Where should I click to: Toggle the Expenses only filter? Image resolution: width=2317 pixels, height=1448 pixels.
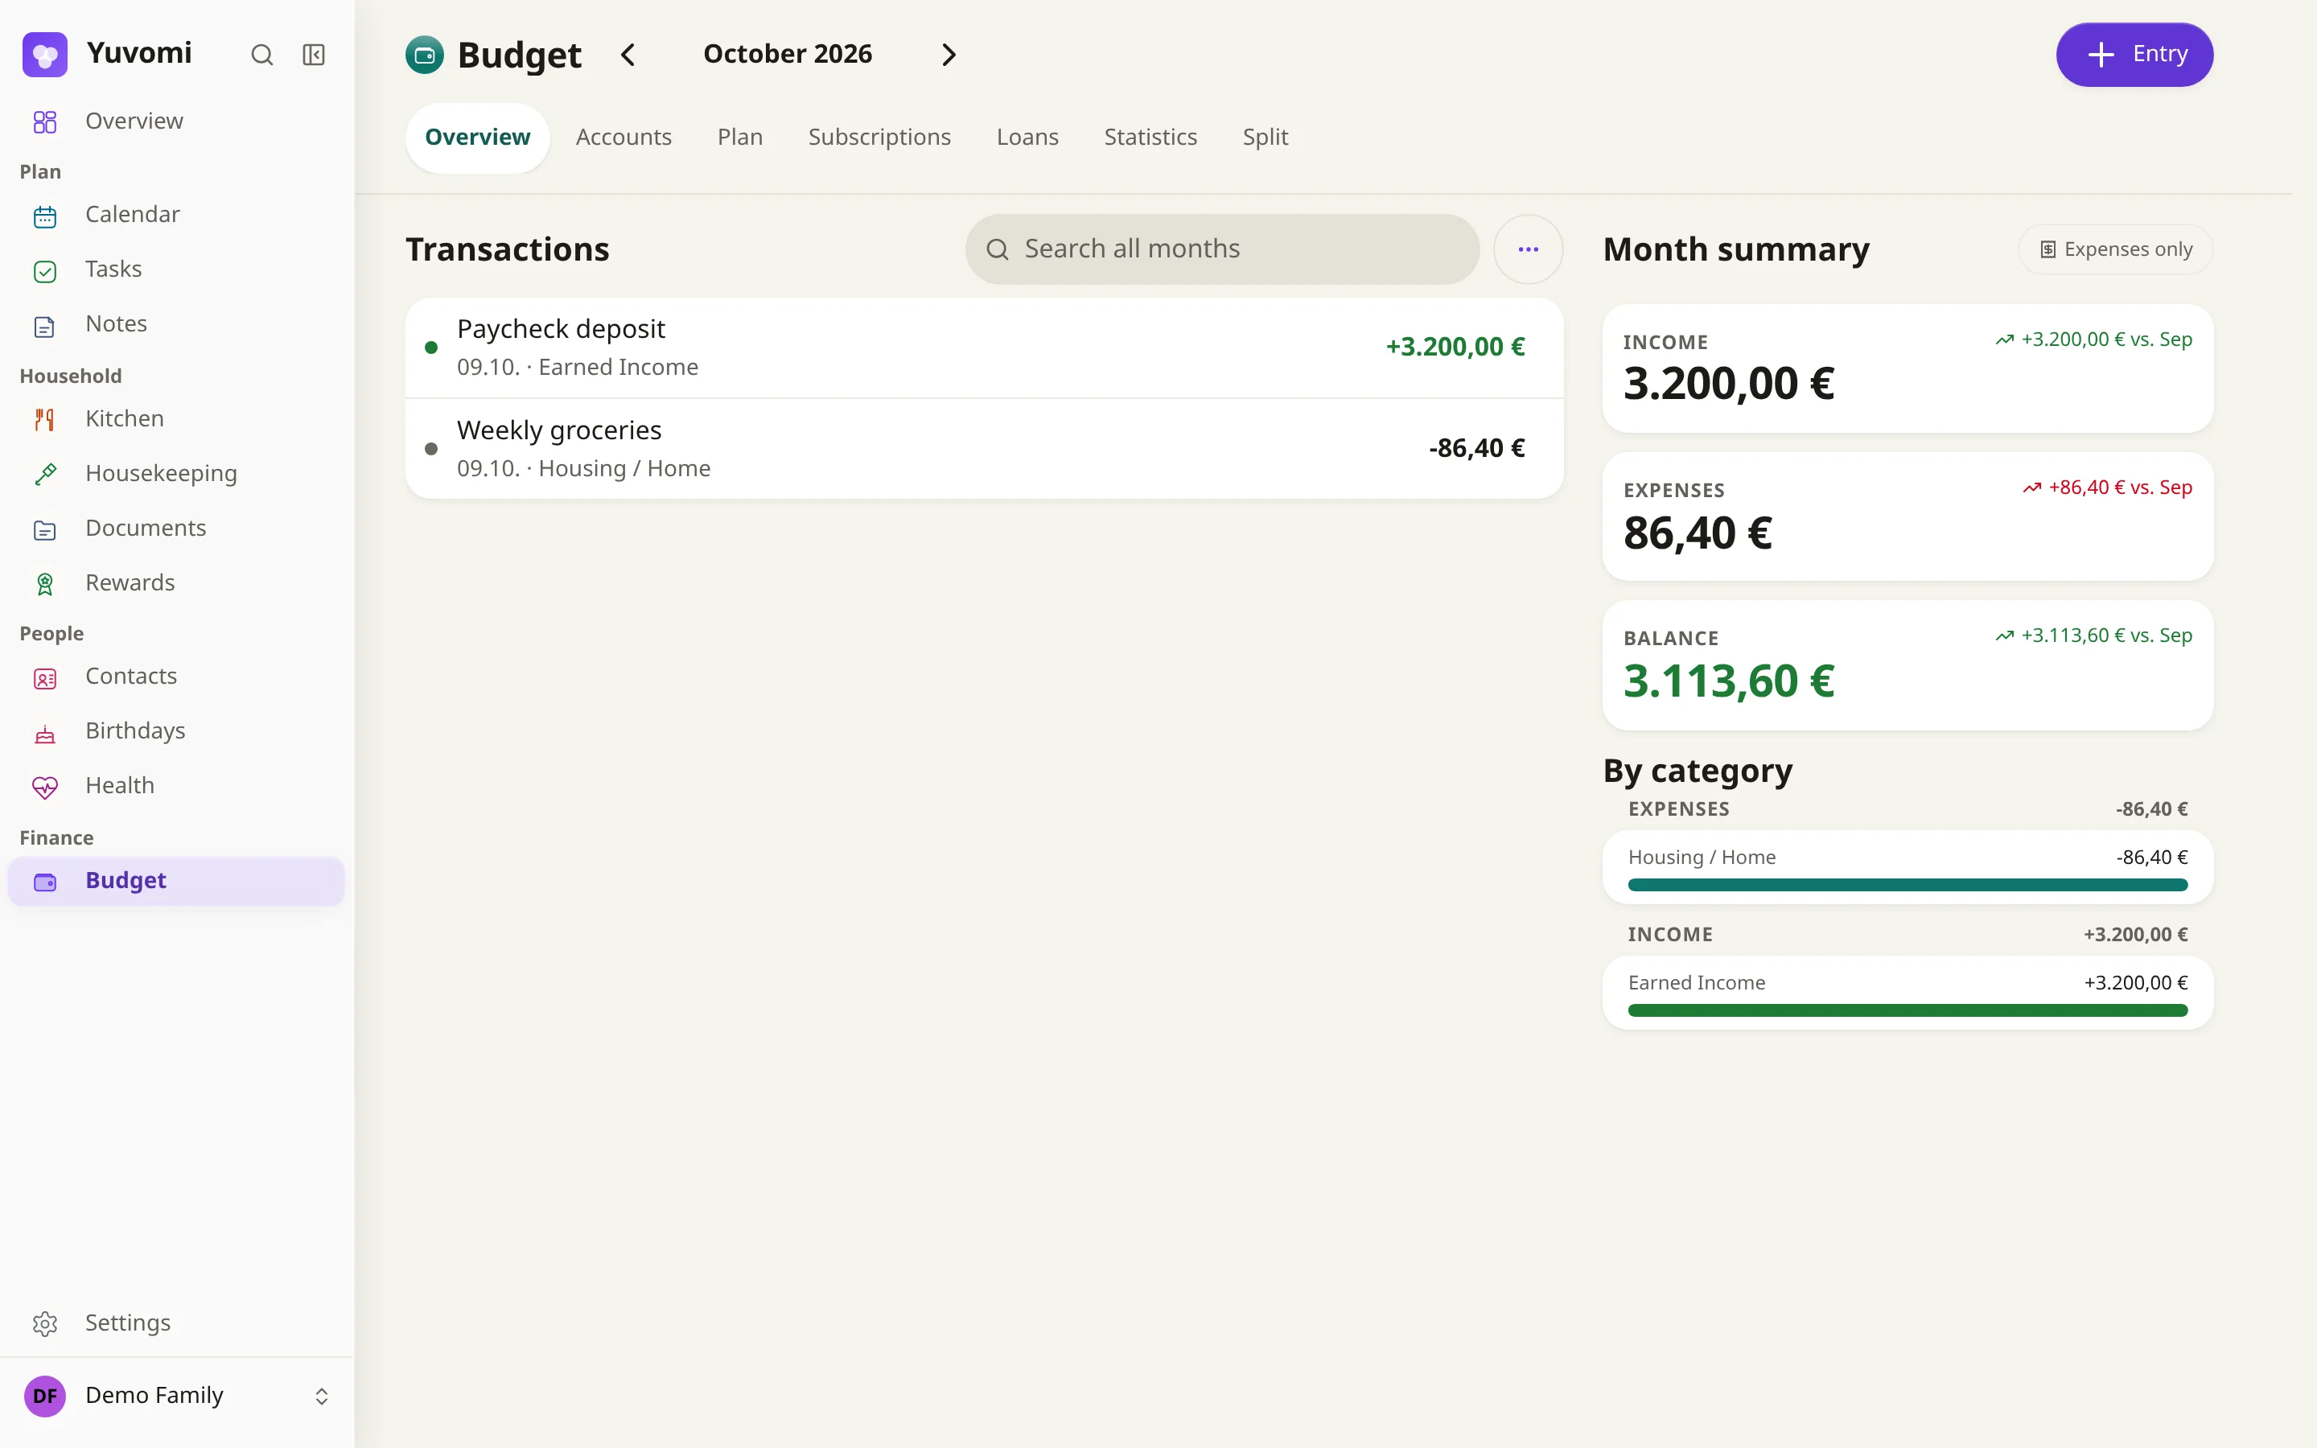pos(2115,249)
